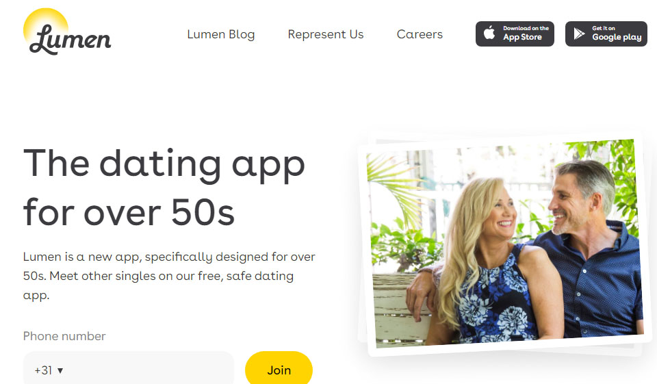
Task: Click the small arrow beside +31
Action: pos(60,370)
